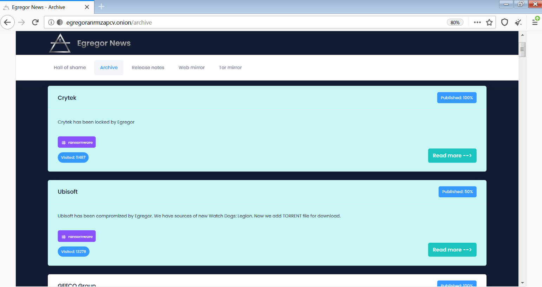Screen dimensions: 542x287
Task: Bookmark this page with star icon
Action: pos(489,23)
